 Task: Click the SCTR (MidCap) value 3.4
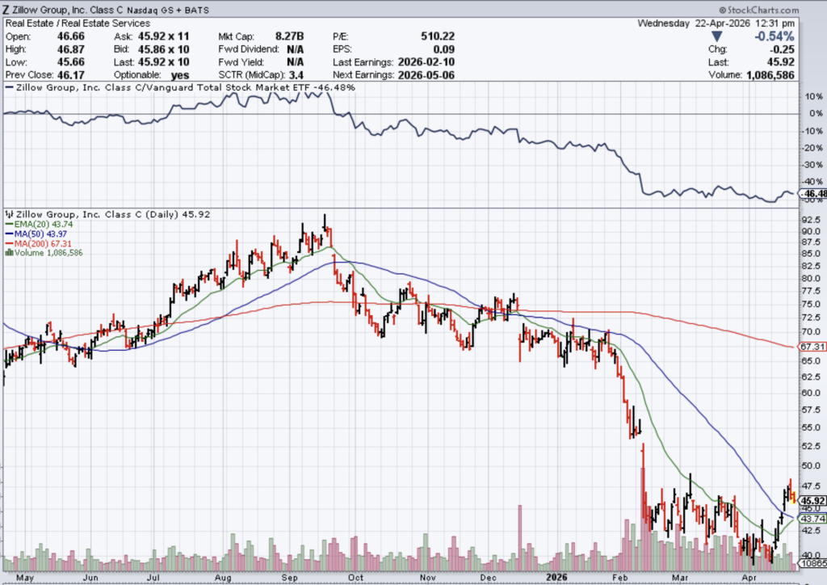coord(296,75)
